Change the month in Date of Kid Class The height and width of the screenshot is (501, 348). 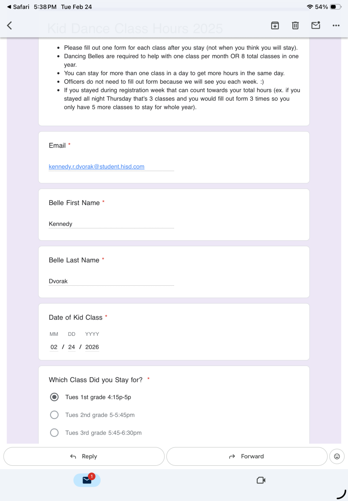click(x=54, y=347)
